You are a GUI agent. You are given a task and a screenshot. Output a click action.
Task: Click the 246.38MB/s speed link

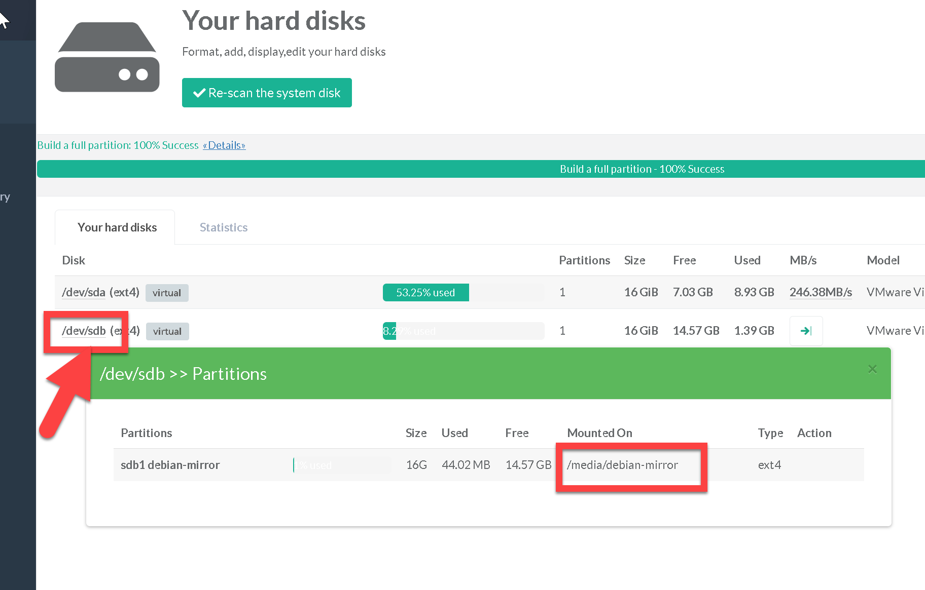[821, 292]
